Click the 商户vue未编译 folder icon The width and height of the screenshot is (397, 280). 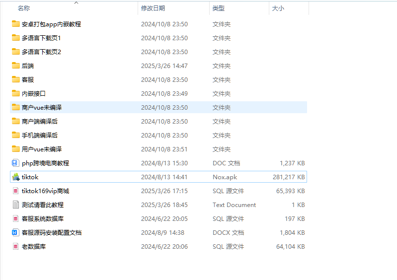[x=16, y=107]
